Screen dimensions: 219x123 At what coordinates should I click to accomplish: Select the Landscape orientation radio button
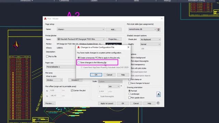point(129,94)
